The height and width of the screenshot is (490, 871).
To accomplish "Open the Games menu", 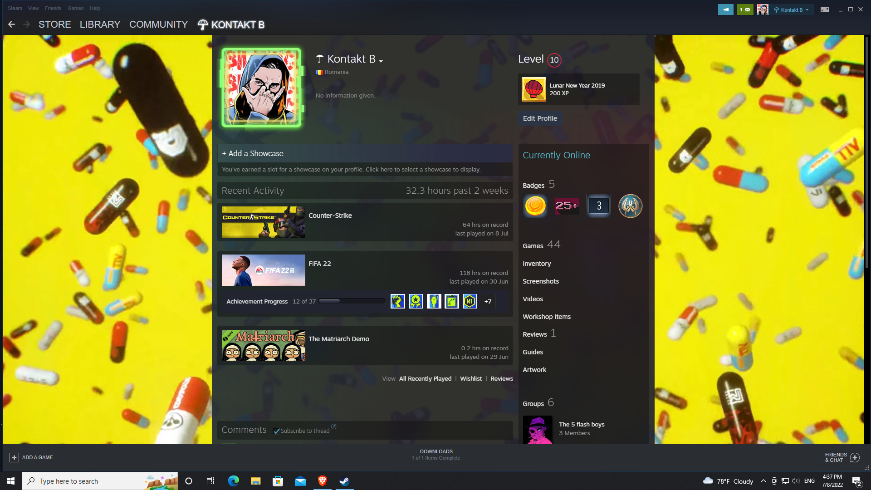I will pyautogui.click(x=75, y=8).
